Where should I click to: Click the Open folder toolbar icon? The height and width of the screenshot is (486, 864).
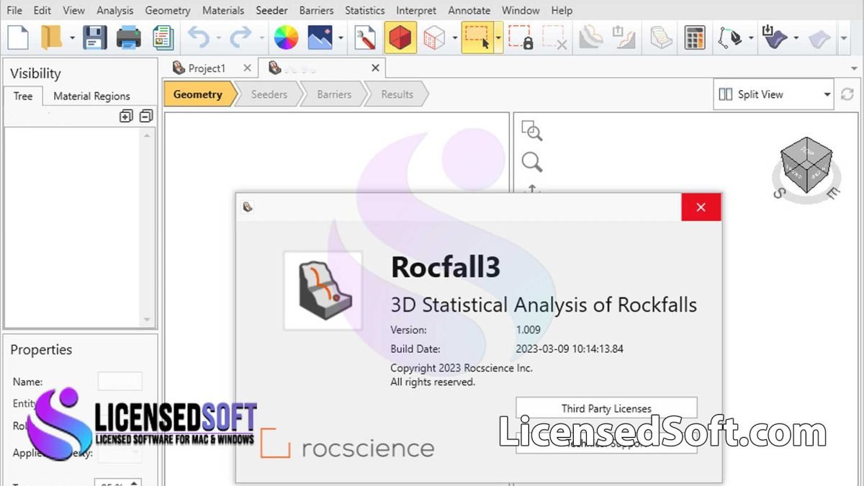(52, 37)
